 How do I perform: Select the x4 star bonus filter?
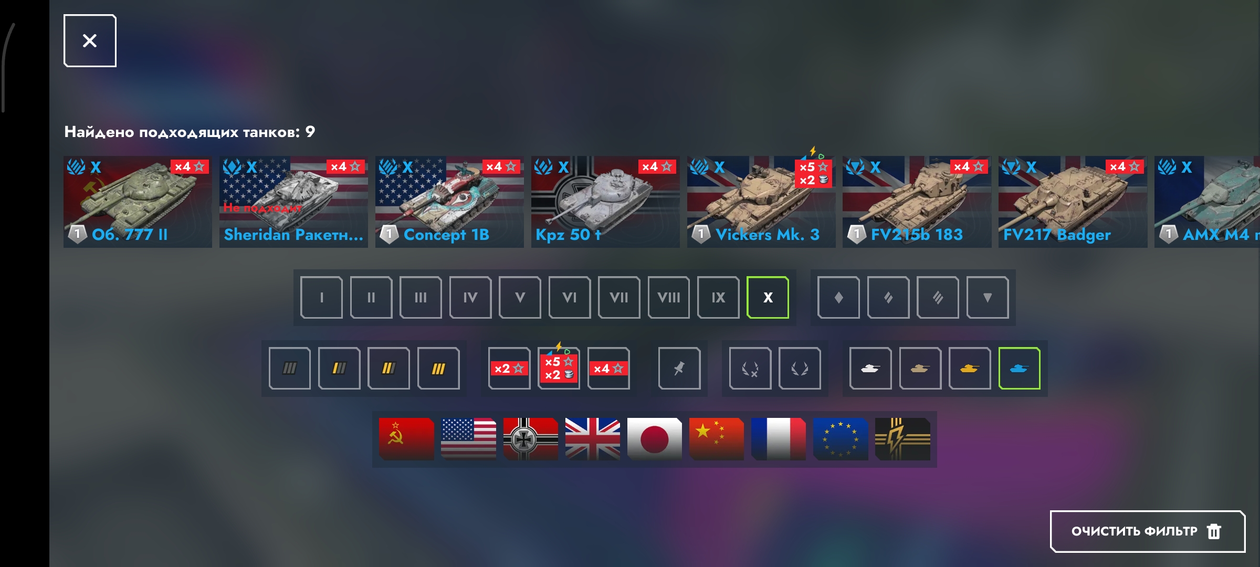pos(608,368)
